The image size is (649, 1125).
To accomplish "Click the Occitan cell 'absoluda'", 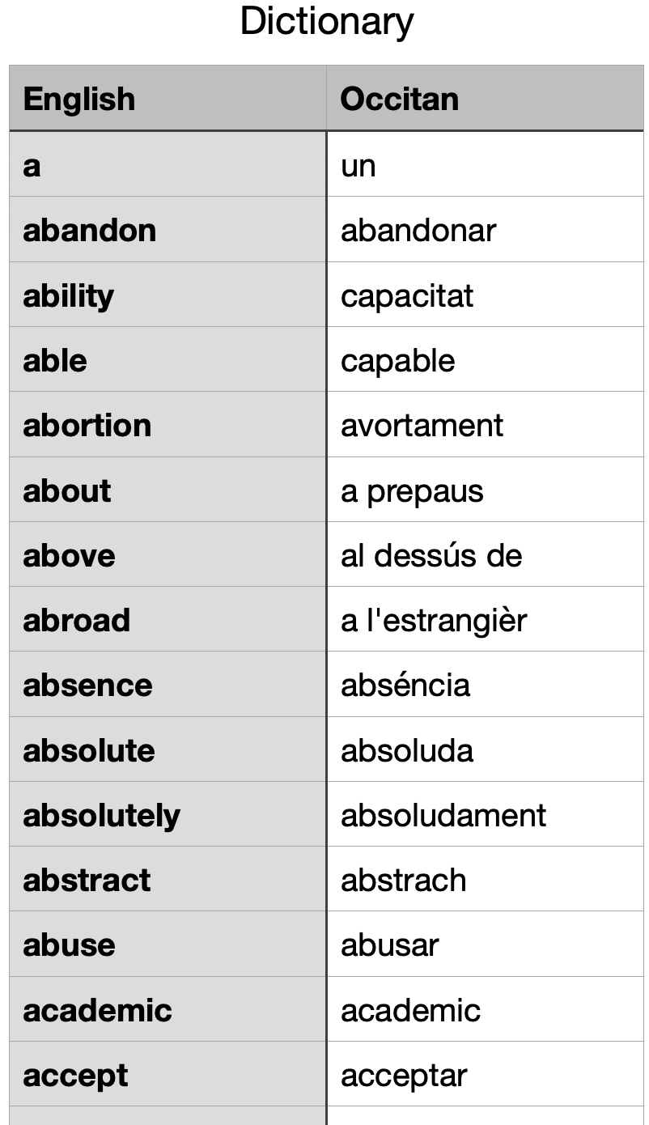I will (407, 750).
